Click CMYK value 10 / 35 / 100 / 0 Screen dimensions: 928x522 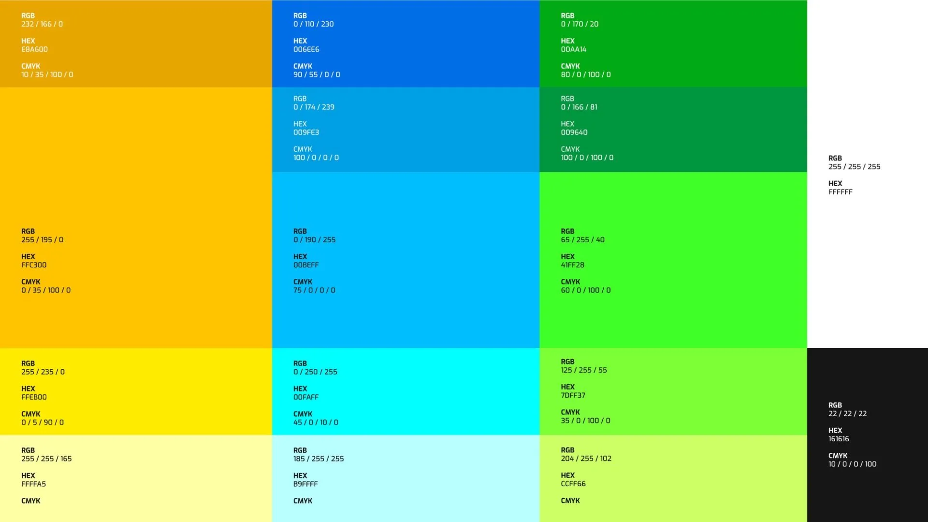pos(47,75)
